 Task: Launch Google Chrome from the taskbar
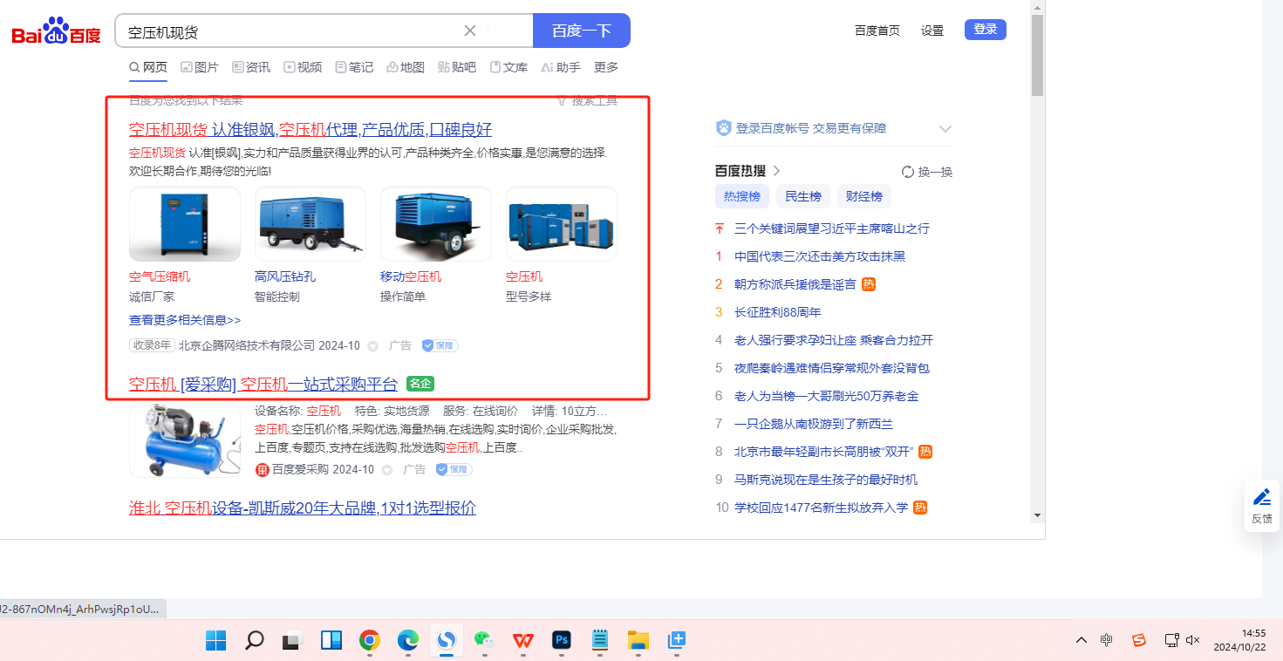click(370, 641)
